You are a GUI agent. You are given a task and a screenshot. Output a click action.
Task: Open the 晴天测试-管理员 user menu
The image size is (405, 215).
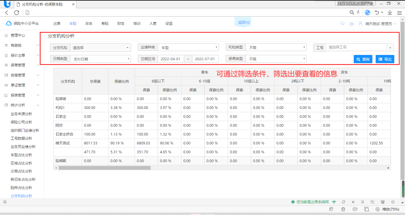pos(381,24)
